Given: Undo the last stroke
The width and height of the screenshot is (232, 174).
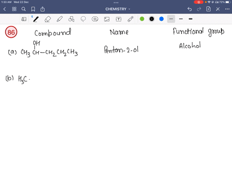Looking at the screenshot, I should (x=189, y=9).
